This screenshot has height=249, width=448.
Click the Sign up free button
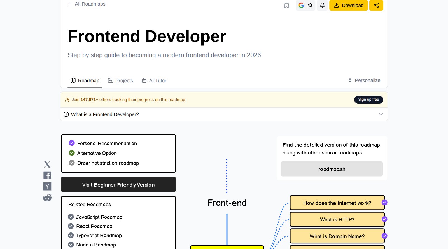368,100
